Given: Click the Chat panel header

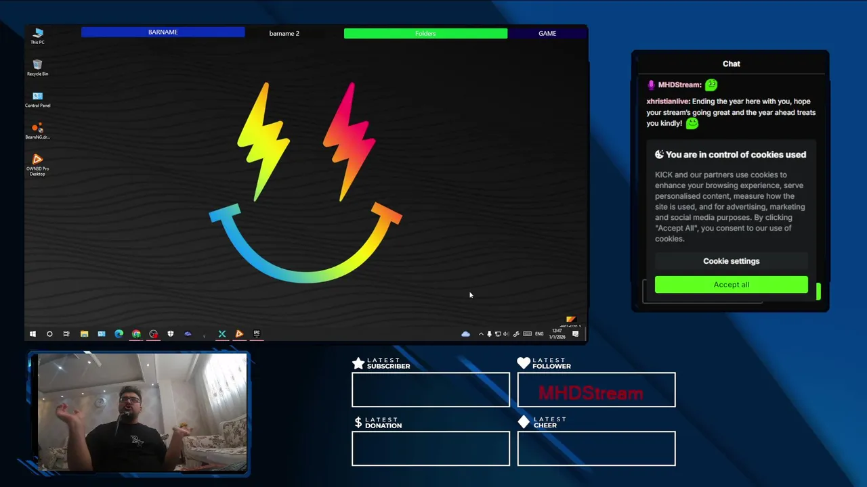Looking at the screenshot, I should [731, 64].
